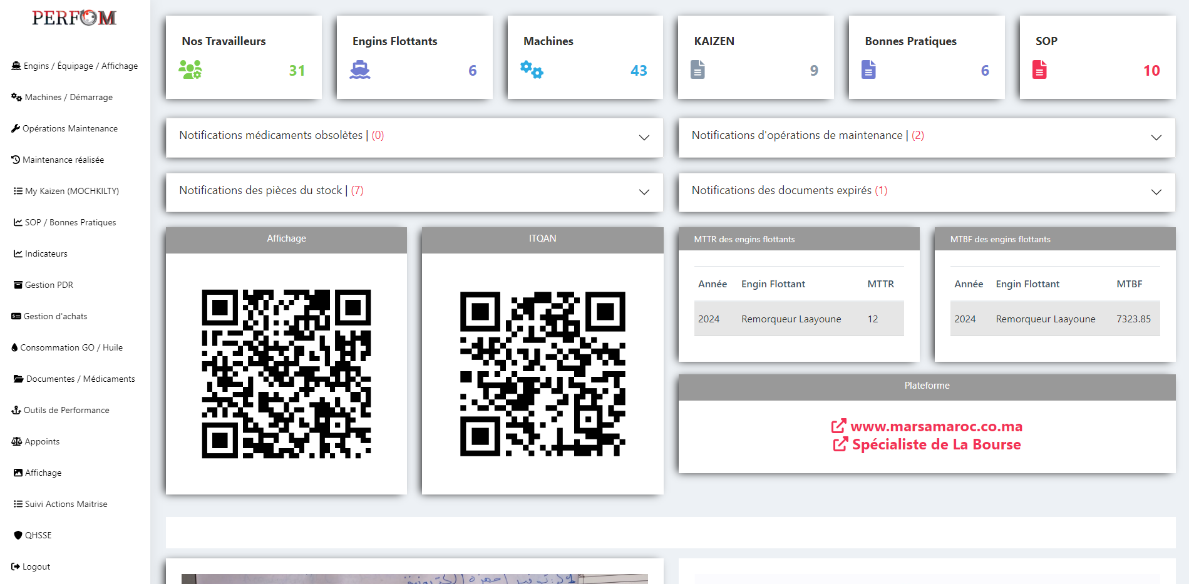1189x584 pixels.
Task: Go to Gestion PDR in sidebar
Action: 49,285
